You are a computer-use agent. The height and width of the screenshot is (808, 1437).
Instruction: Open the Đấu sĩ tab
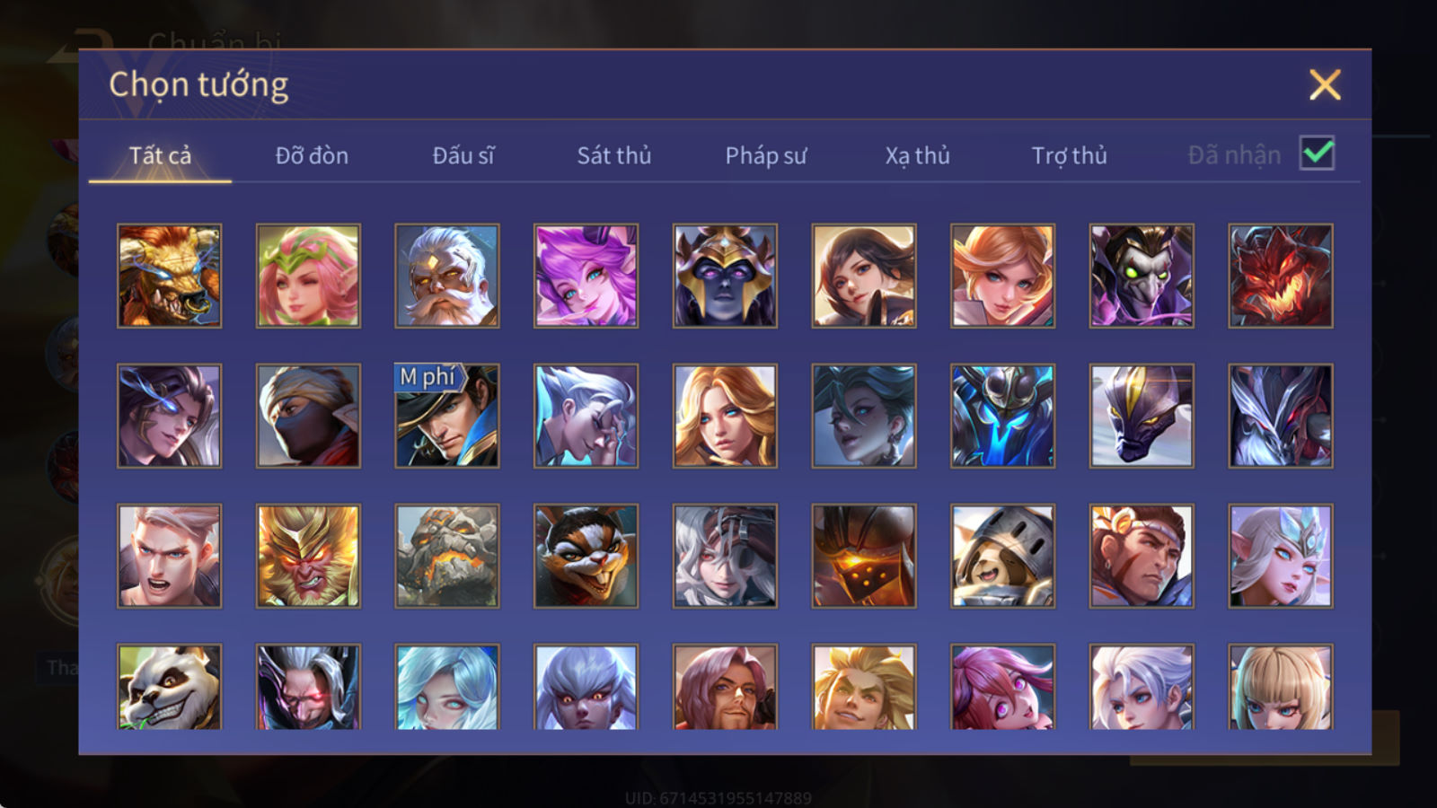click(x=463, y=155)
